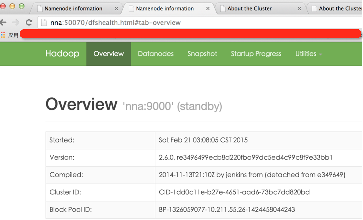Expand the Utilities dropdown menu
Viewport: 363px width, 220px height.
[308, 54]
